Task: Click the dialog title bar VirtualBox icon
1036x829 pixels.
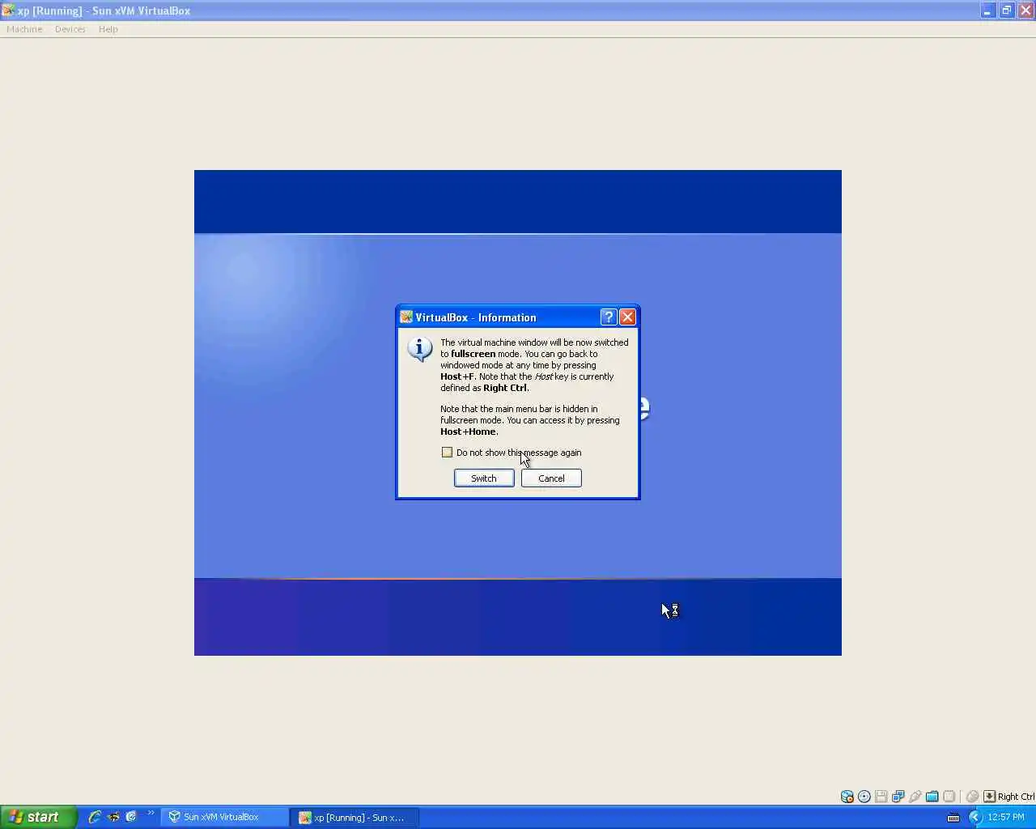Action: pos(406,317)
